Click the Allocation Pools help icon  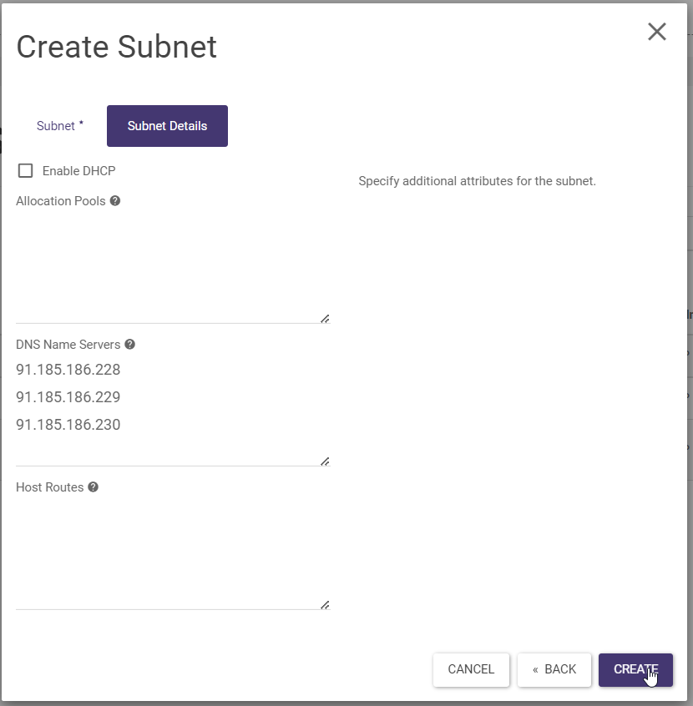click(x=115, y=201)
